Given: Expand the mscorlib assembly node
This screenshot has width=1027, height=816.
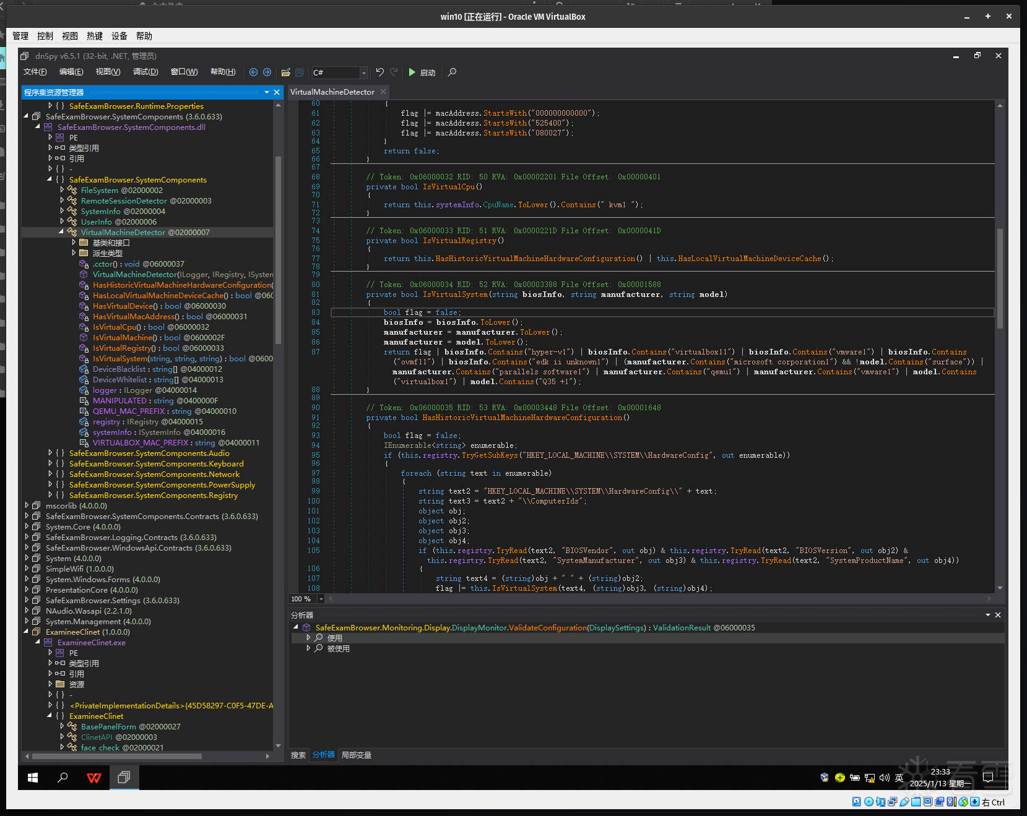Looking at the screenshot, I should [x=27, y=505].
